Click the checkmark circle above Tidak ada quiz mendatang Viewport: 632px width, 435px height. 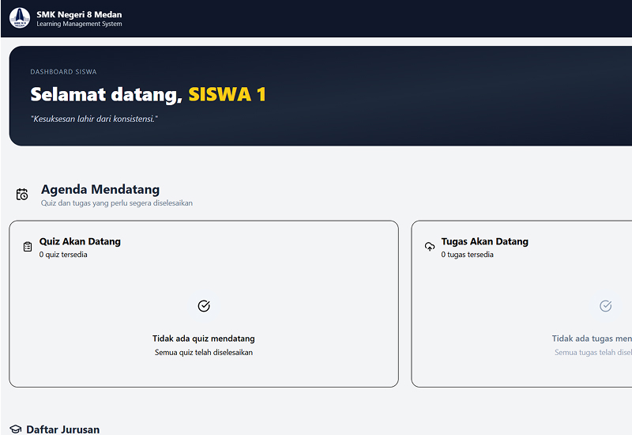[x=204, y=306]
